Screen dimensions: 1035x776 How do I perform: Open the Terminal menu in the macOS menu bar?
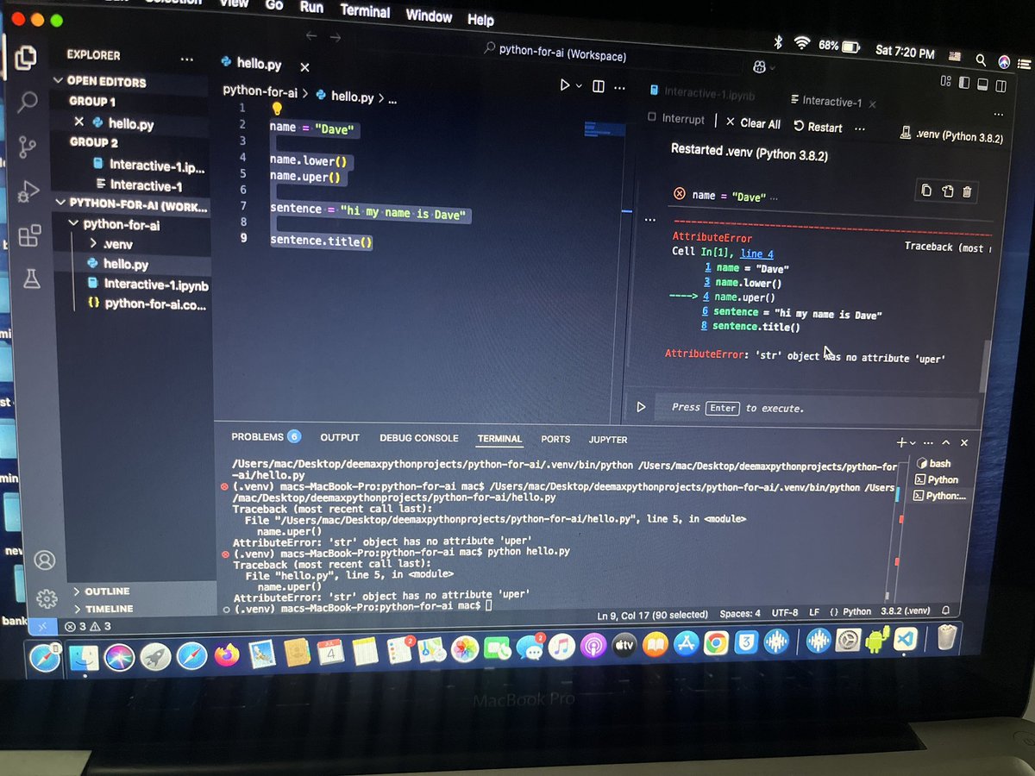pyautogui.click(x=365, y=11)
